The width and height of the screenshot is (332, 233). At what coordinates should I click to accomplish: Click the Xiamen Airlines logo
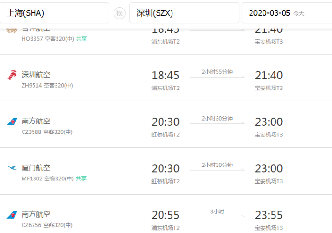coord(12,168)
